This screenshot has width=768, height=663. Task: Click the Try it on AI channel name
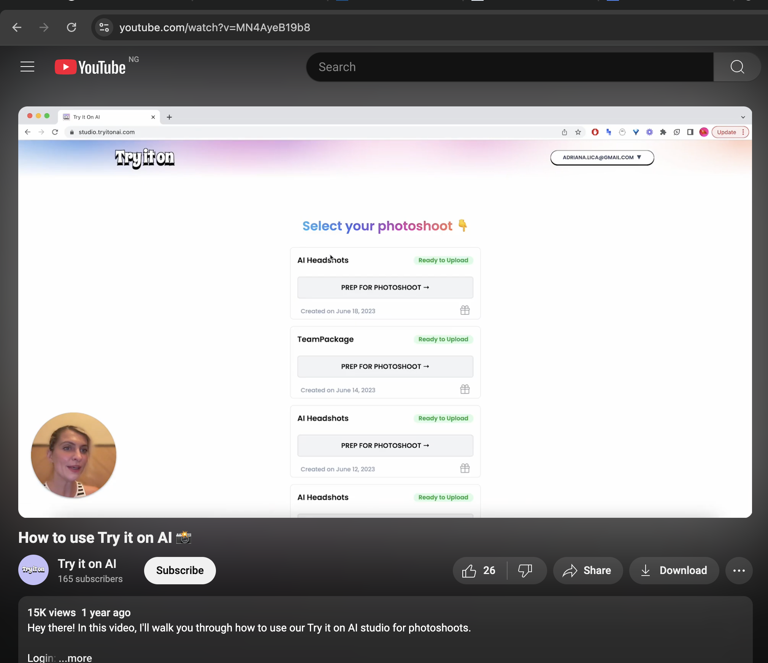[x=87, y=563]
